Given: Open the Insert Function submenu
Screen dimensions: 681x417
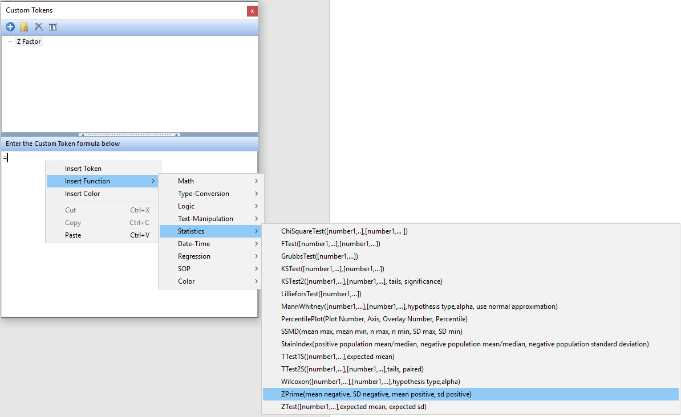Looking at the screenshot, I should coord(103,181).
